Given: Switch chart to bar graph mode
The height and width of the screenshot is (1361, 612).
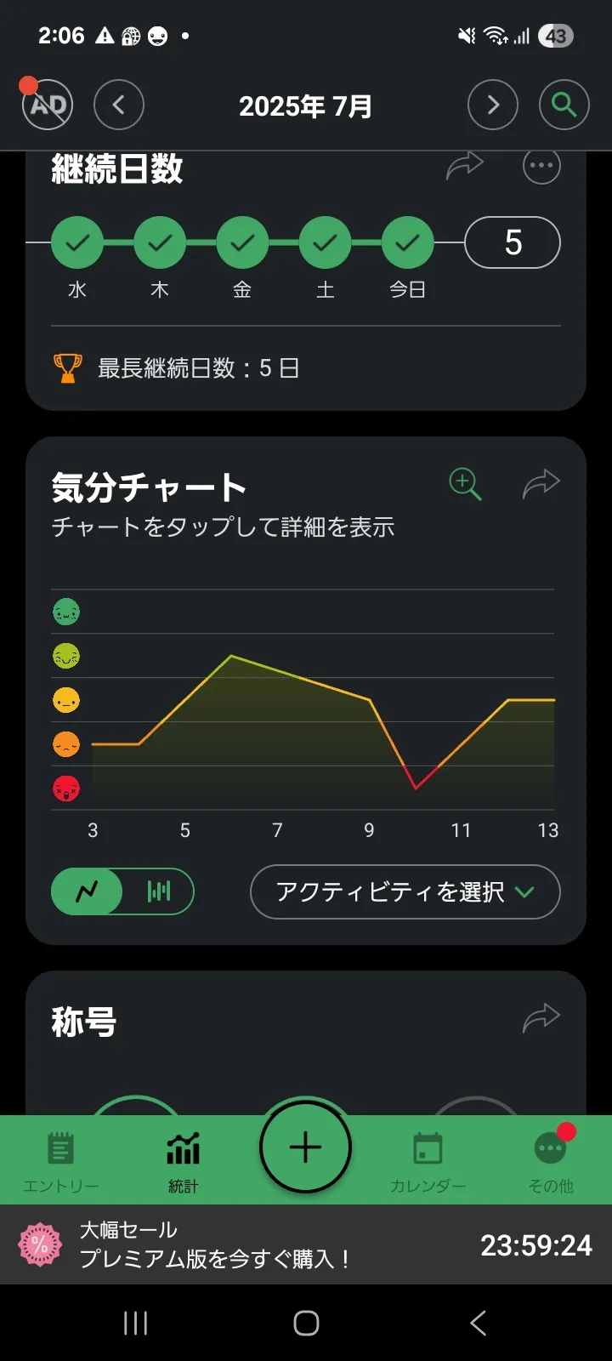Looking at the screenshot, I should point(159,891).
